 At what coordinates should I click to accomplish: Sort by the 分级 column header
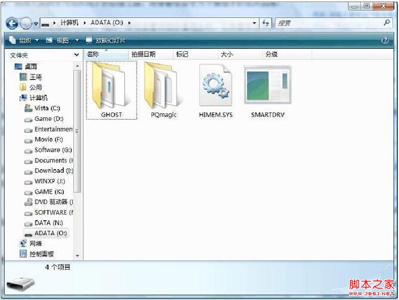(287, 54)
